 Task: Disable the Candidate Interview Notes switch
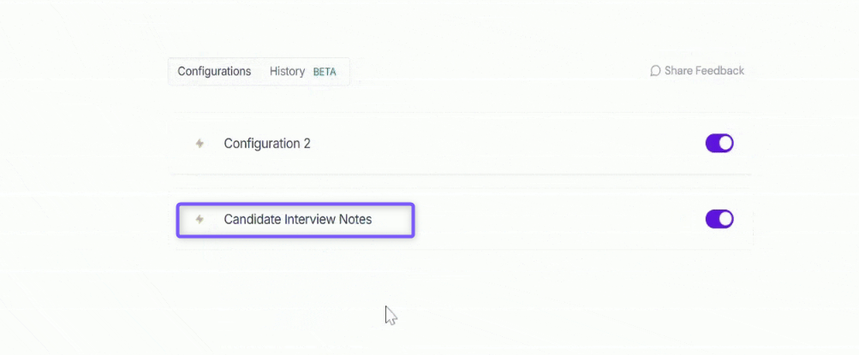[719, 219]
